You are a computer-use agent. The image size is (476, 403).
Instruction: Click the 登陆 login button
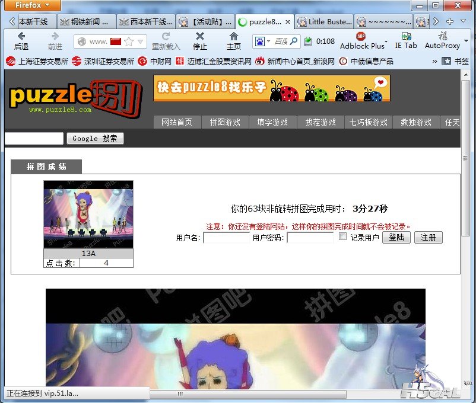coord(396,238)
